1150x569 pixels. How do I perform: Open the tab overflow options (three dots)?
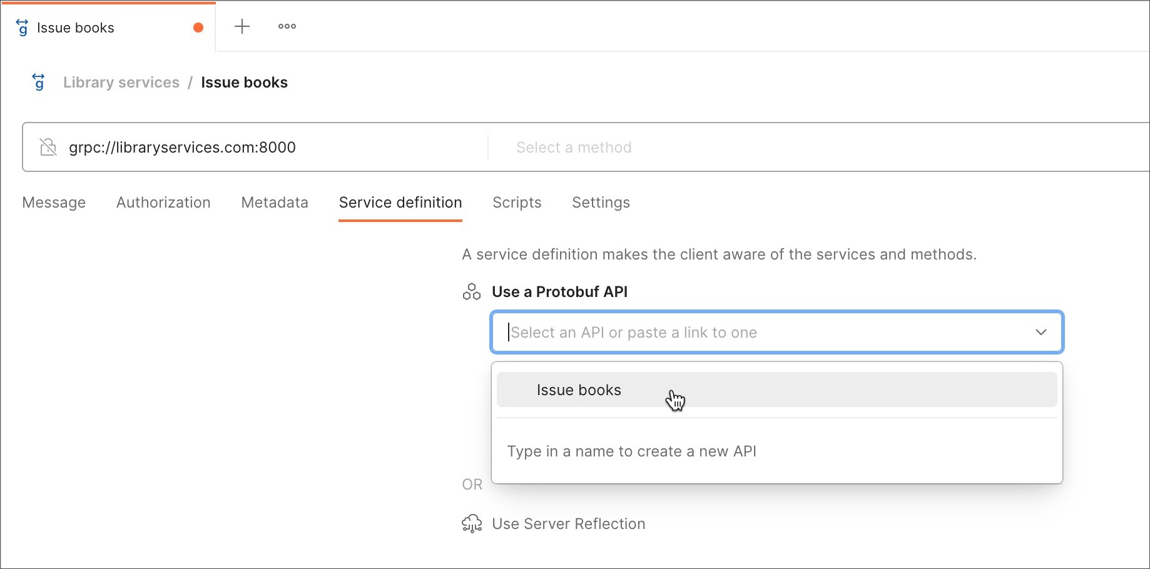click(287, 26)
